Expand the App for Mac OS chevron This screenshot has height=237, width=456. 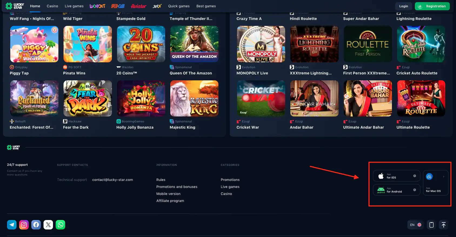(443, 177)
